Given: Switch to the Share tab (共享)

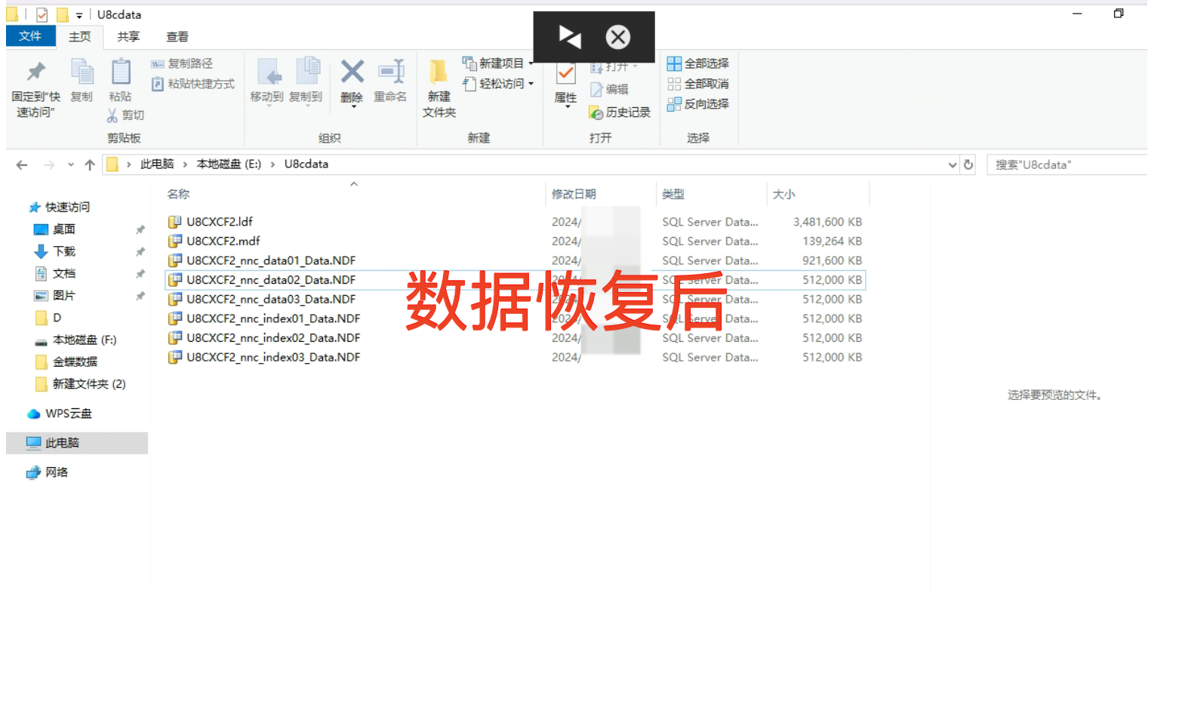Looking at the screenshot, I should [129, 36].
